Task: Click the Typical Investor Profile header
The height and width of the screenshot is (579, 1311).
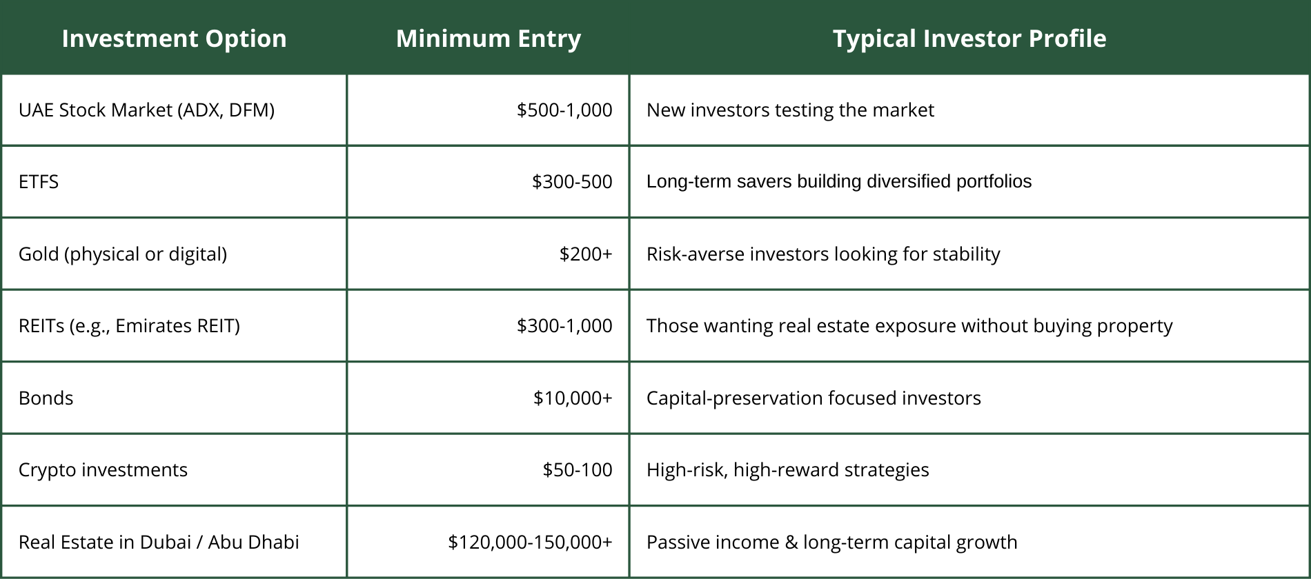Action: (x=969, y=39)
